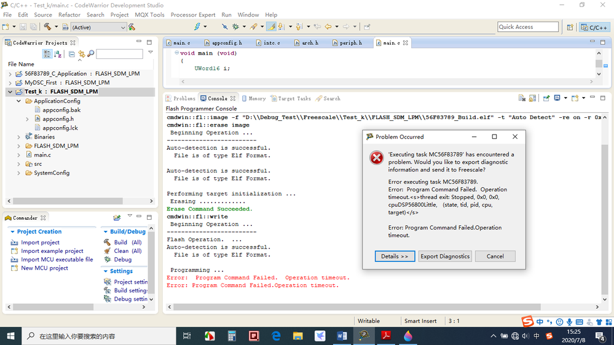
Task: Toggle Skip All Breakpoints in toolbar
Action: click(224, 26)
